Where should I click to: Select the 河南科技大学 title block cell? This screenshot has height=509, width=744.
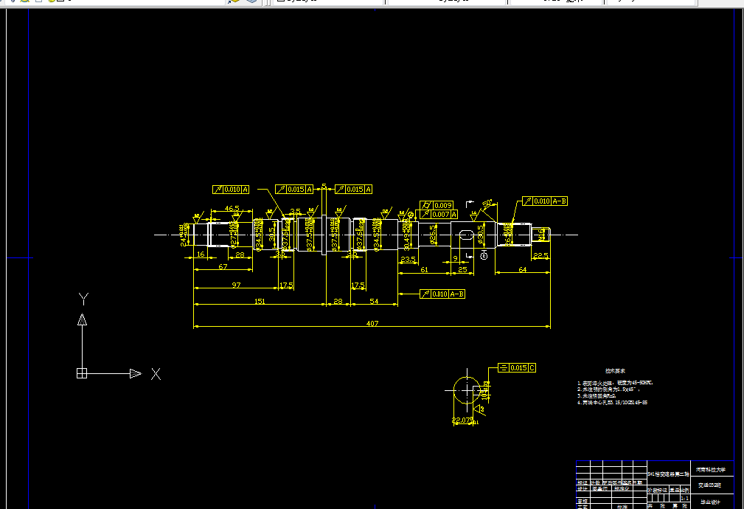coord(711,470)
